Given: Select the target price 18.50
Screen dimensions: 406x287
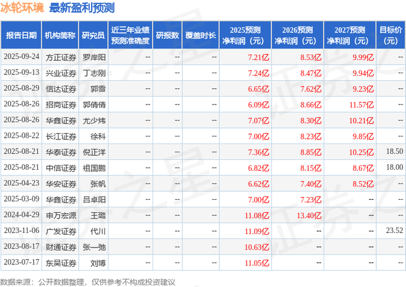Looking at the screenshot, I should click(394, 152).
